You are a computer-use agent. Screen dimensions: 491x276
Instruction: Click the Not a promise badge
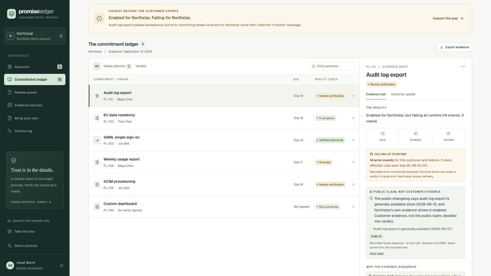click(327, 207)
